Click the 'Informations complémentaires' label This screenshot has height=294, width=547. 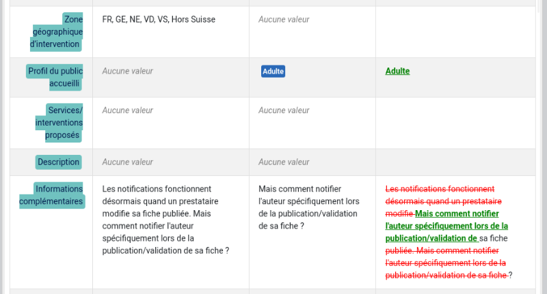tap(52, 195)
